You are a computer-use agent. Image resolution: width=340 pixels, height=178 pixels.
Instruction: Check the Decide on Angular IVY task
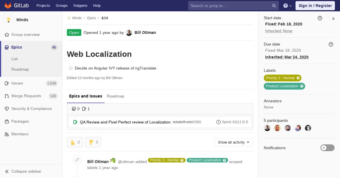tap(71, 68)
